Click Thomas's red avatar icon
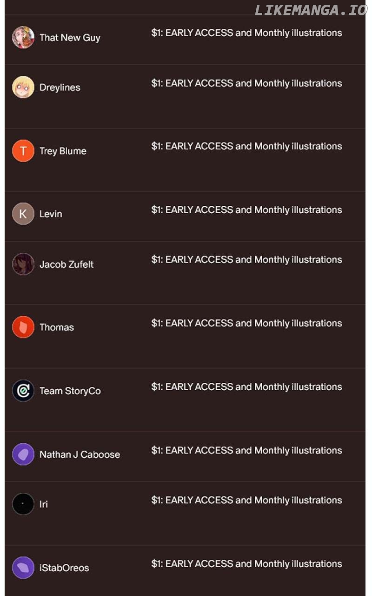 [x=23, y=327]
